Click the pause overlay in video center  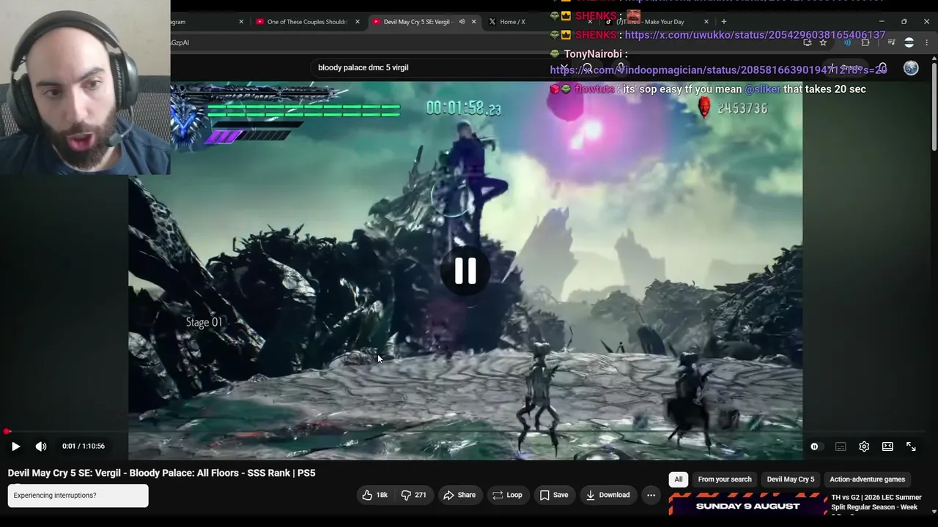tap(465, 271)
